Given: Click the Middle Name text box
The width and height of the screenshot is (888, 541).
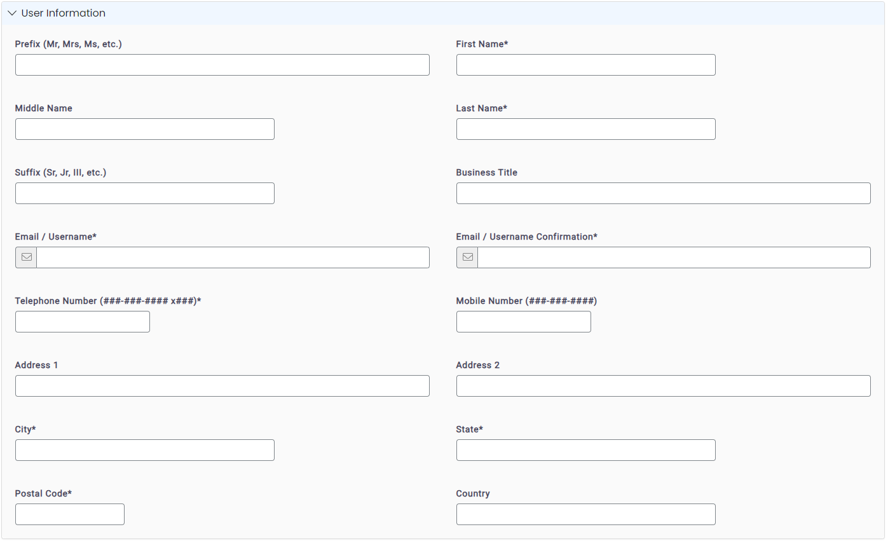Looking at the screenshot, I should click(x=144, y=128).
